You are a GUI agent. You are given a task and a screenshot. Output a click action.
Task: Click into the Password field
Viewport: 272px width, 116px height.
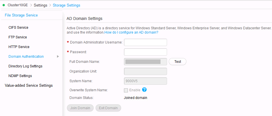pyautogui.click(x=146, y=52)
